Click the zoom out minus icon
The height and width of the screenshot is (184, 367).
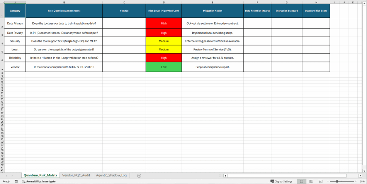327,181
